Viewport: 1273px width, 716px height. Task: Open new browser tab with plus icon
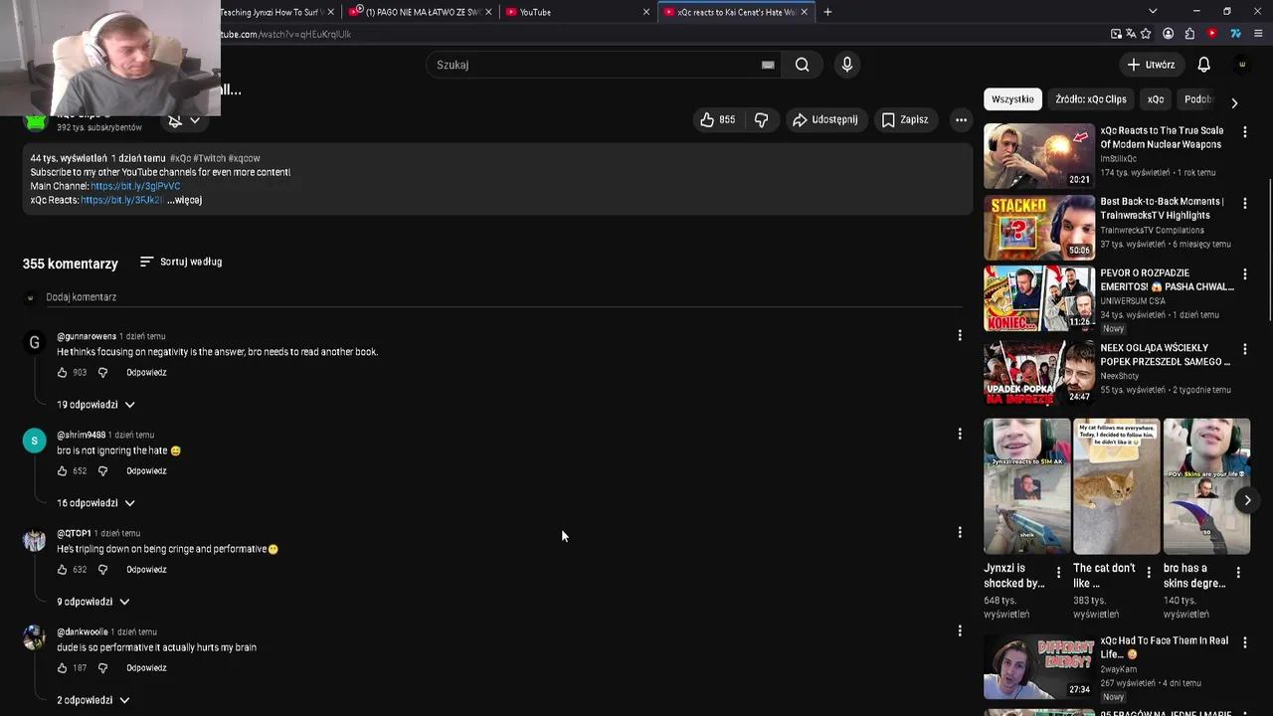827,12
